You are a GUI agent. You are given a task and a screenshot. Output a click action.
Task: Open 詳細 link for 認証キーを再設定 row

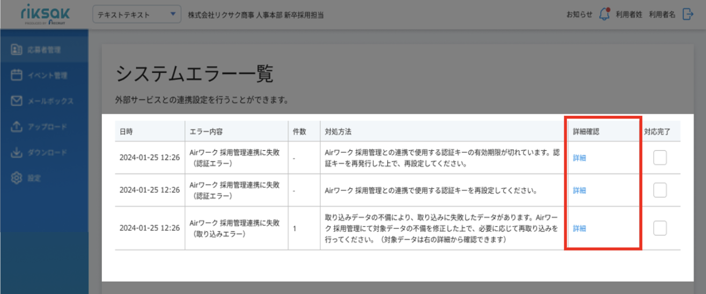tap(579, 190)
